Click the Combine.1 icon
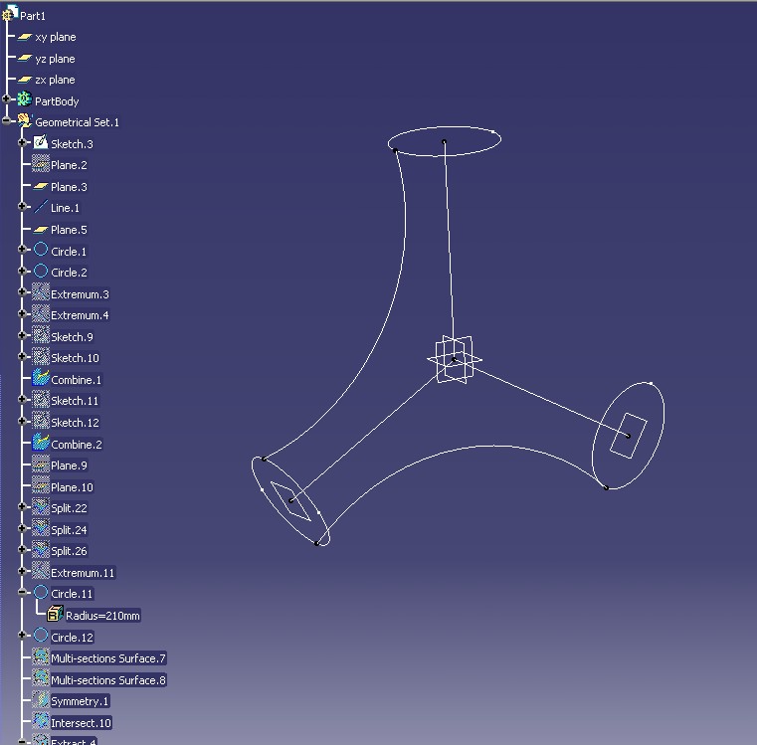This screenshot has height=745, width=757. click(x=41, y=378)
